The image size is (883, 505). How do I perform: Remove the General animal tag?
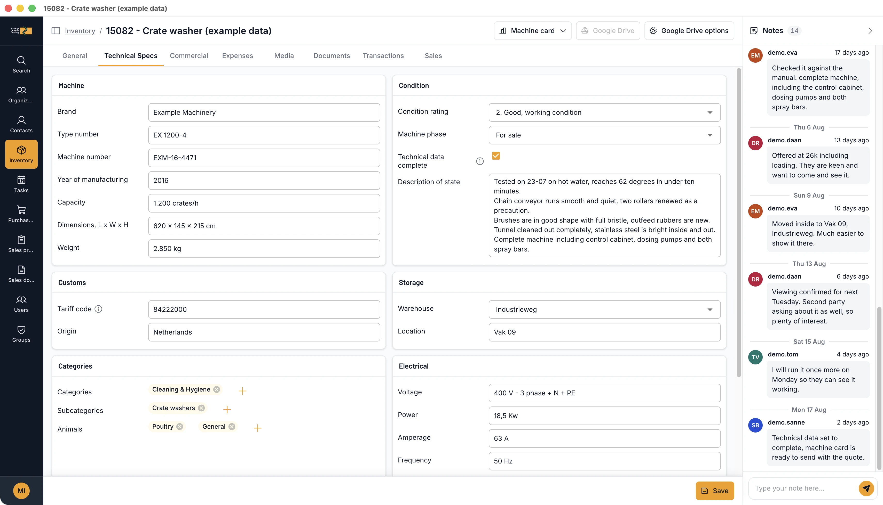coord(232,426)
